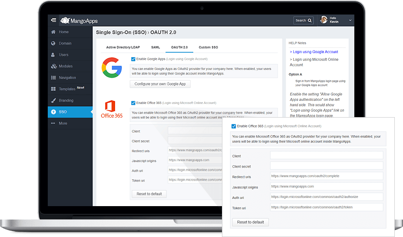403x237 pixels.
Task: Switch to Active Directory/LDAP tab
Action: tap(123, 48)
